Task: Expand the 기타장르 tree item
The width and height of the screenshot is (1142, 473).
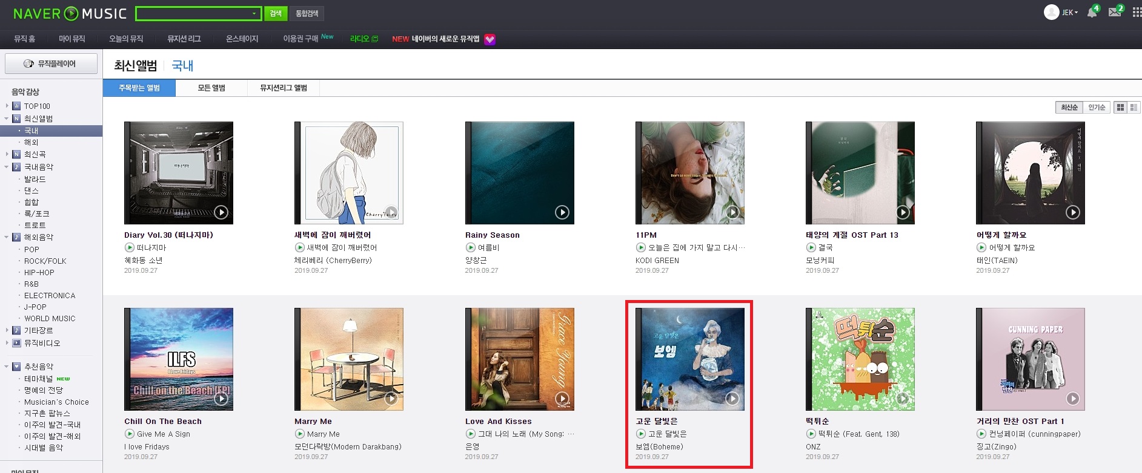Action: point(7,330)
